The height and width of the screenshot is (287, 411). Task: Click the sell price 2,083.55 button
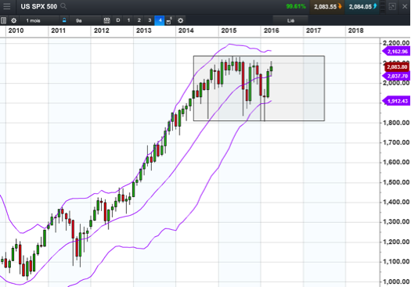[x=328, y=6]
